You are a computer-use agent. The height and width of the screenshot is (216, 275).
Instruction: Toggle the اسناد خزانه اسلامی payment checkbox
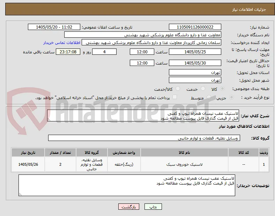(175, 97)
